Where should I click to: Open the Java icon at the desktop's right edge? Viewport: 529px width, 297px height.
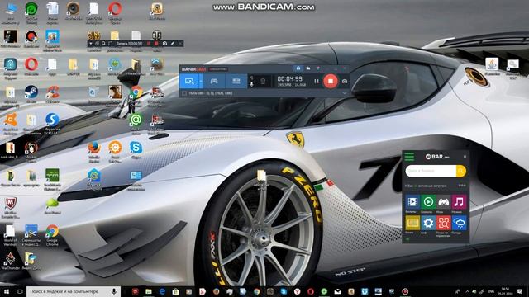[492, 67]
